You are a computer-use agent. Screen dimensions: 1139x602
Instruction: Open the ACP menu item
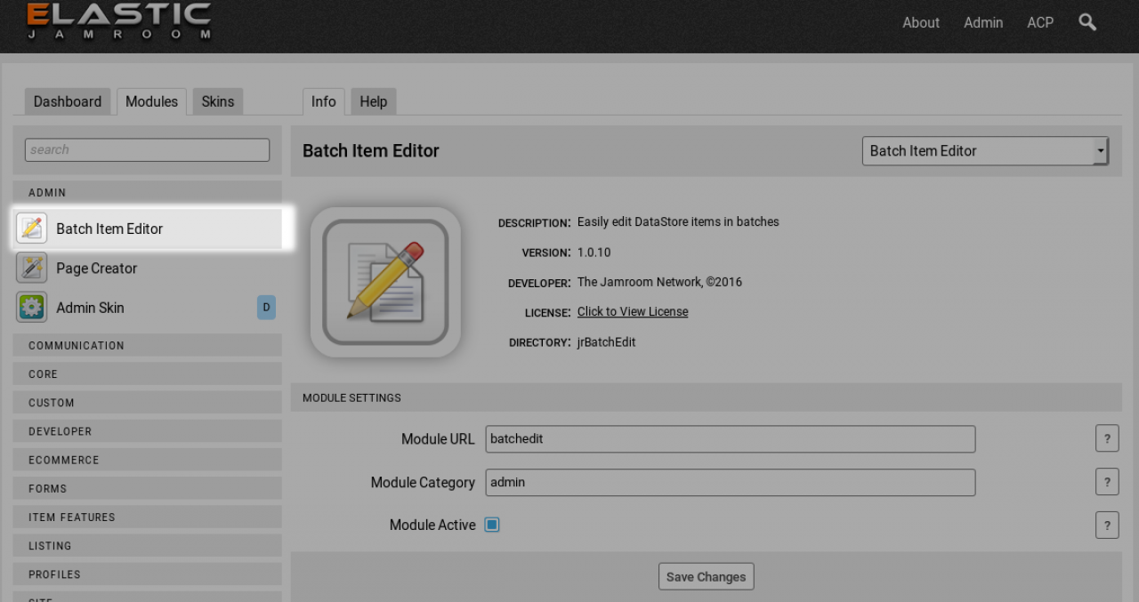click(1040, 23)
